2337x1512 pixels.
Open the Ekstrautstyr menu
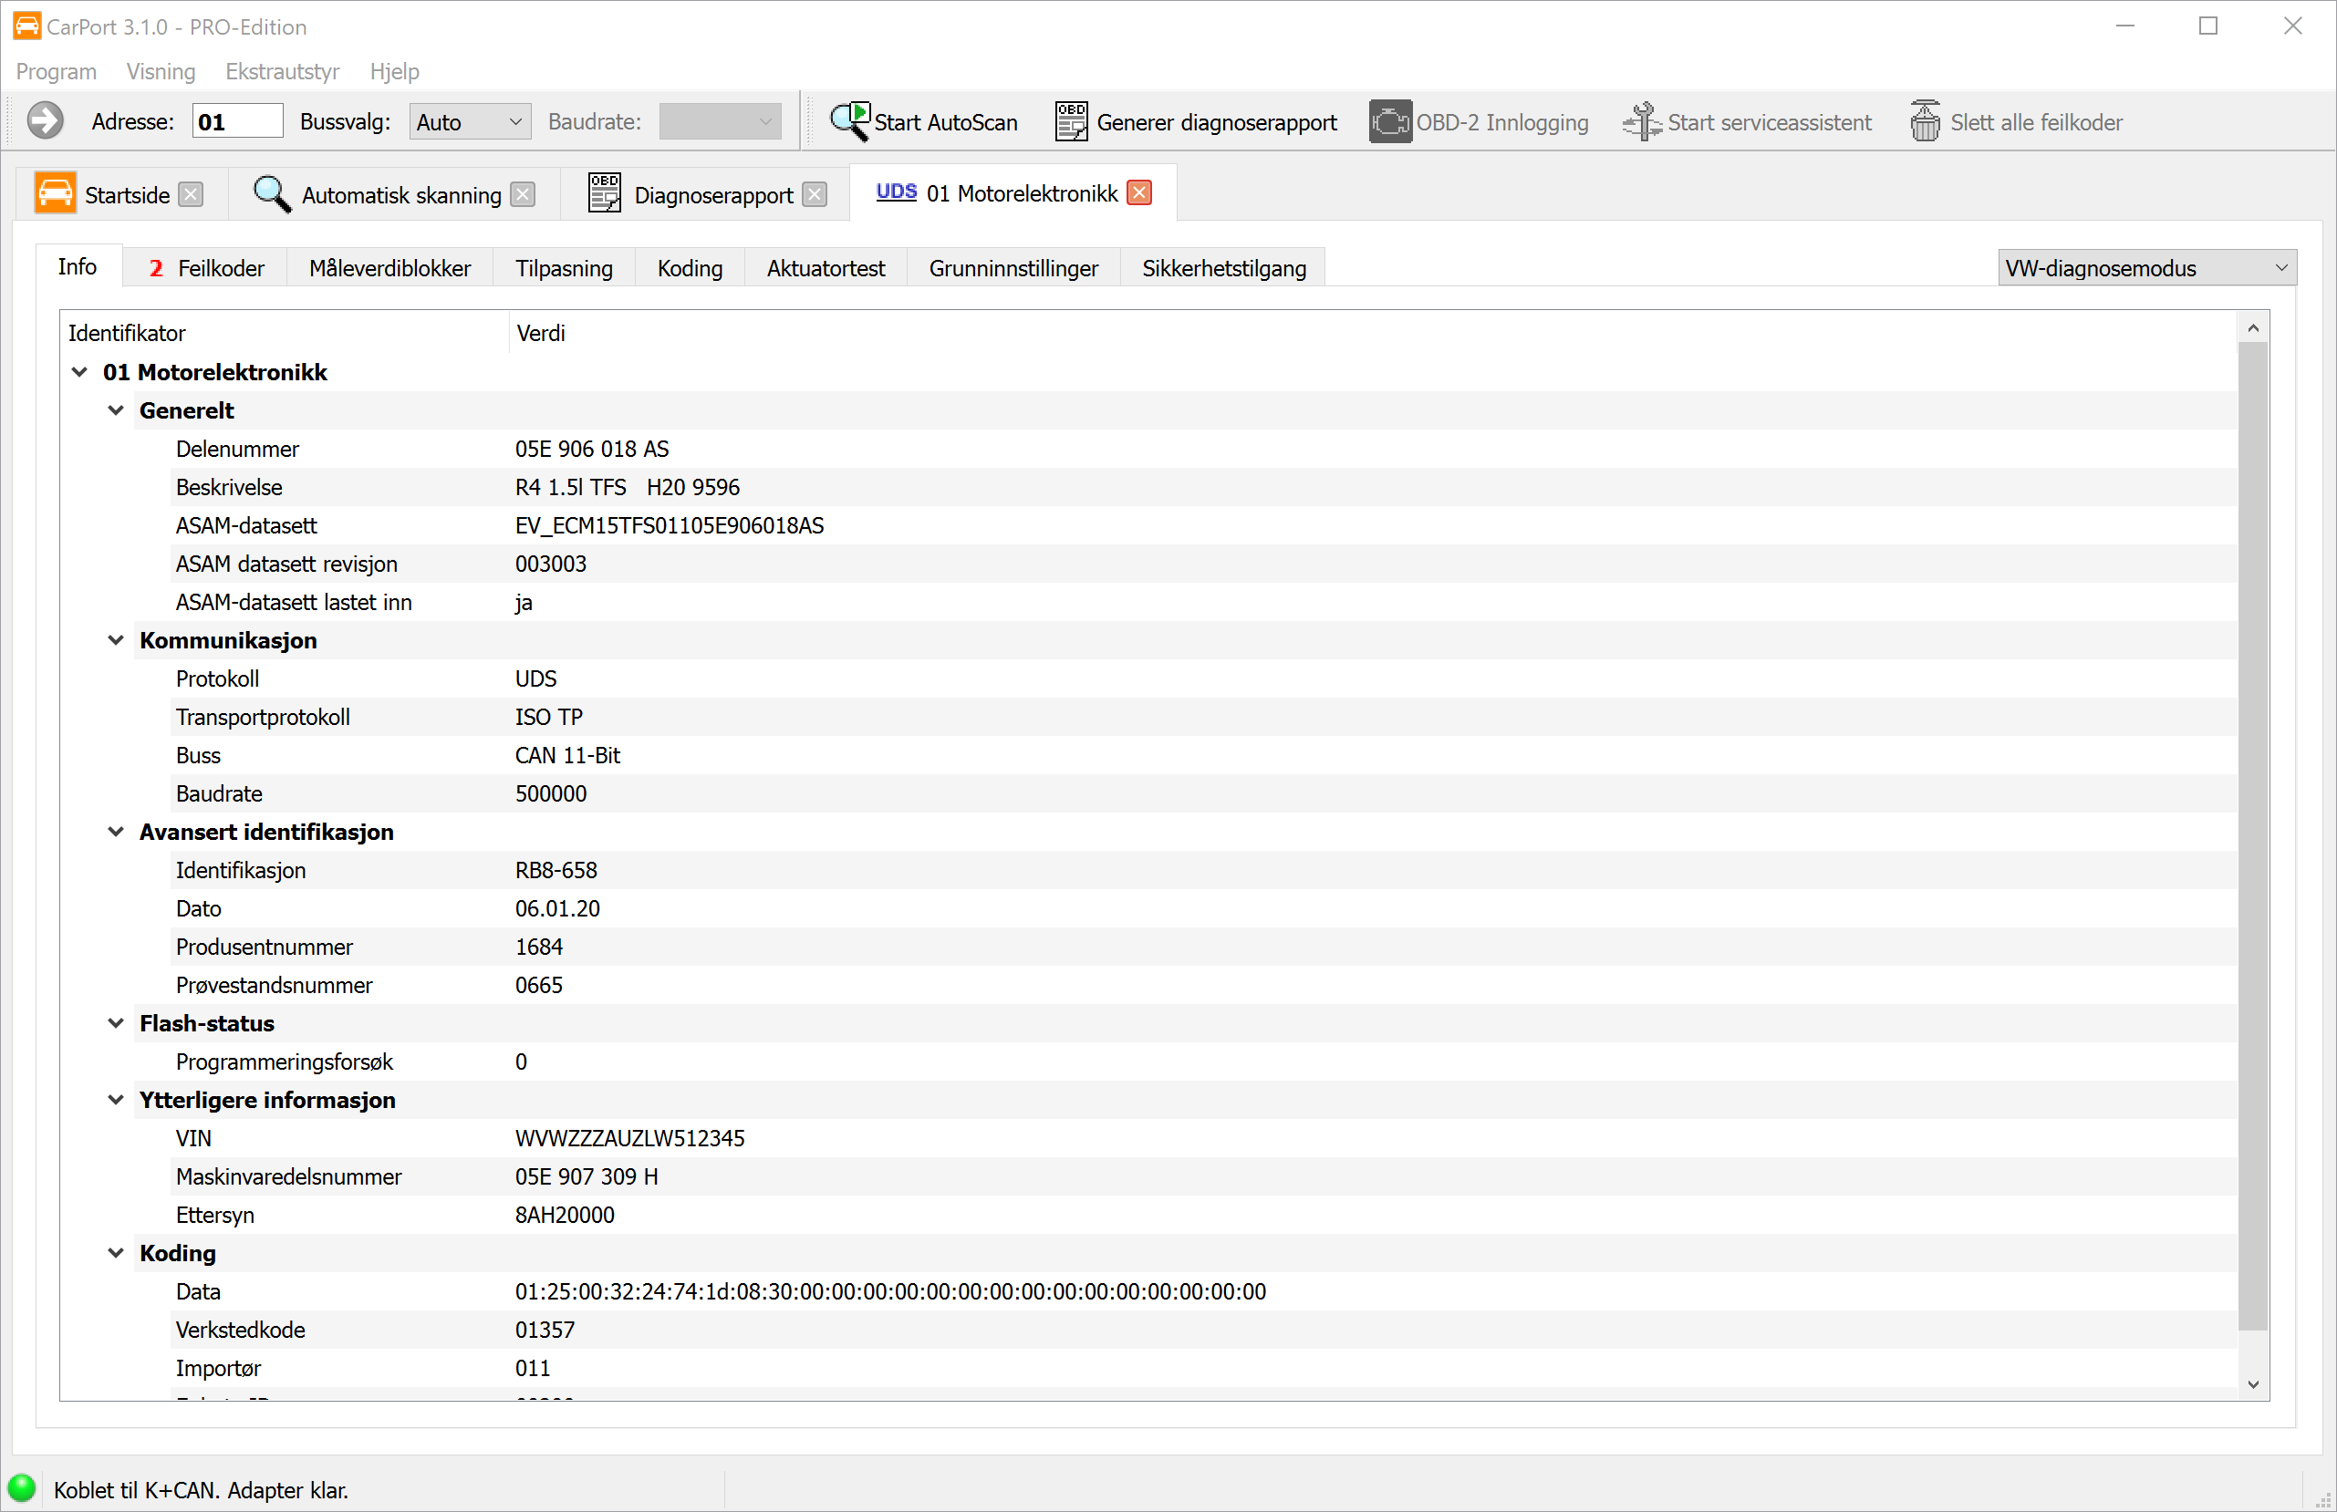tap(282, 72)
